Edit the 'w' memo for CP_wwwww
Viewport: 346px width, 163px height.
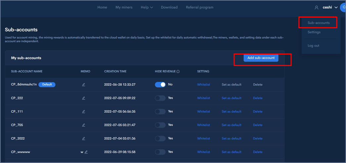86,152
